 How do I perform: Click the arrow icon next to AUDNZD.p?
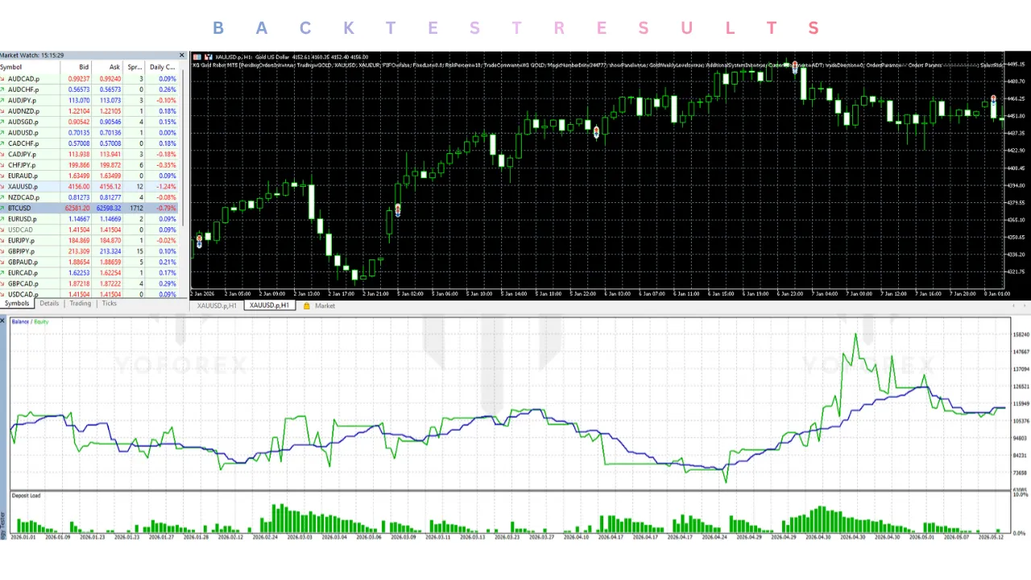point(3,111)
